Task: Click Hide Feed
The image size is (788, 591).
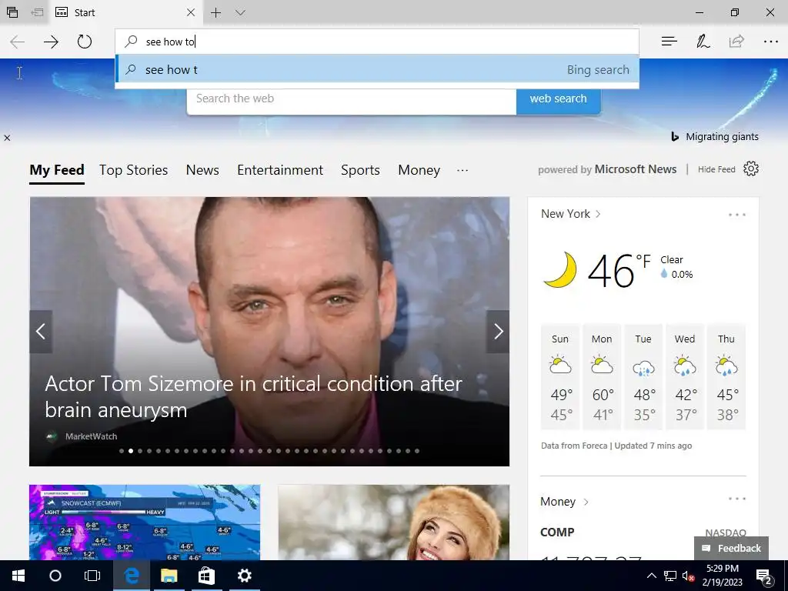Action: pos(716,169)
